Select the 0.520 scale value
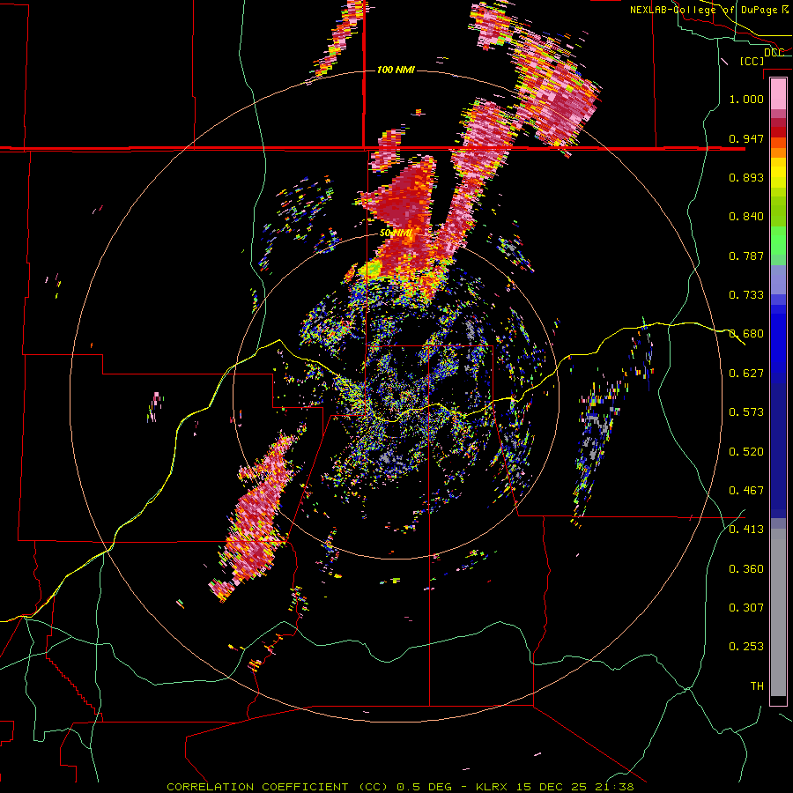 pos(746,452)
